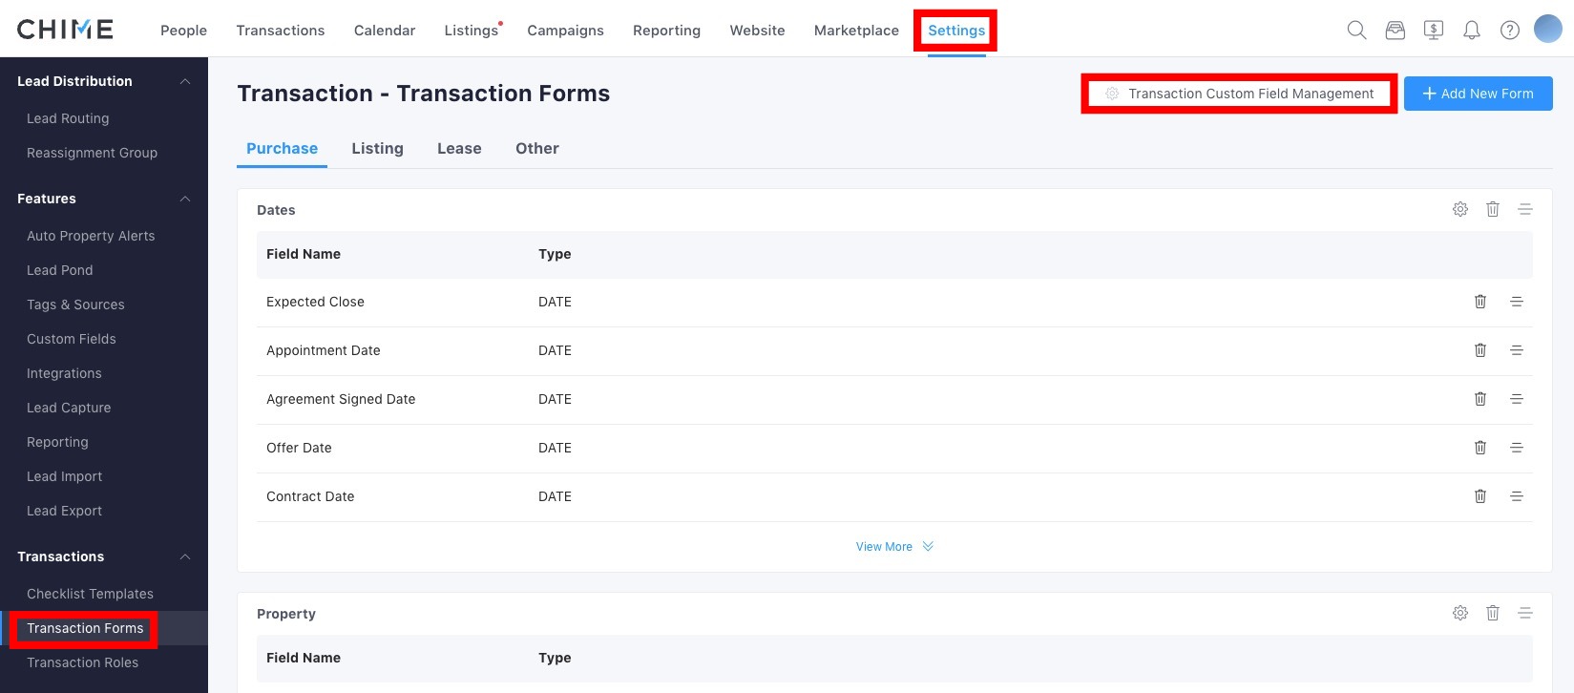The image size is (1574, 693).
Task: Grab the Property section reorder handle
Action: coord(1525,613)
